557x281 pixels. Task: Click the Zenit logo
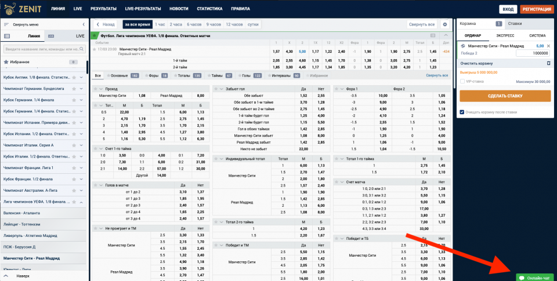(23, 9)
